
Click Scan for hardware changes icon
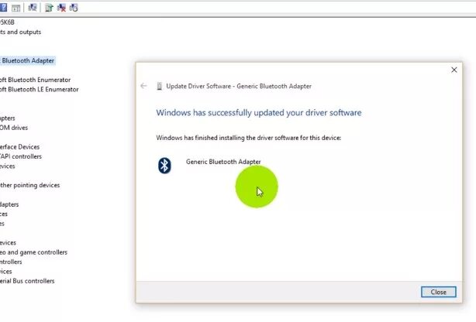(33, 8)
